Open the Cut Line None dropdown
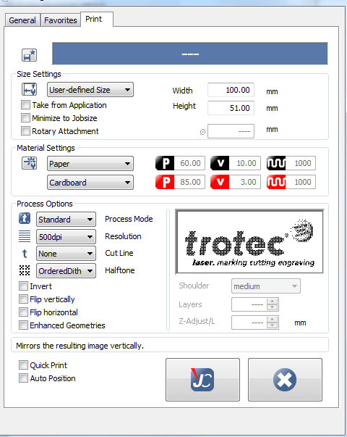Image resolution: width=347 pixels, height=437 pixels. point(67,254)
